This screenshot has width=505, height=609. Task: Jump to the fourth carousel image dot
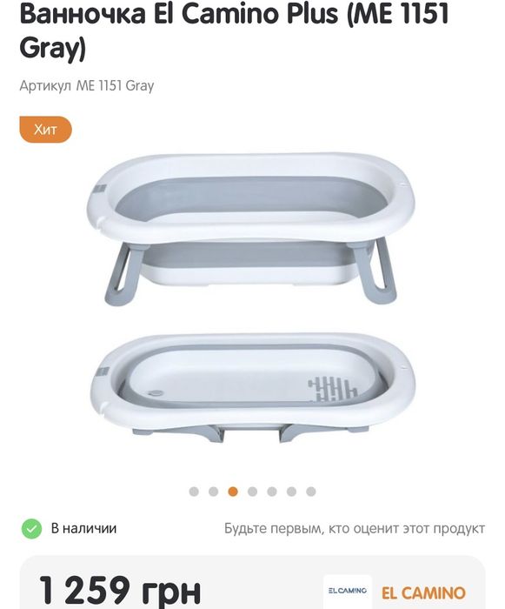pyautogui.click(x=252, y=492)
